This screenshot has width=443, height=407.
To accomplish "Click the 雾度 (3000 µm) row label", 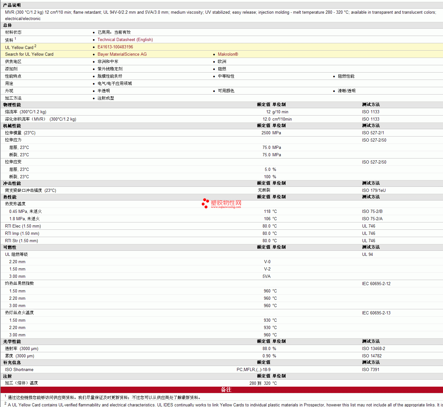I will click(x=19, y=356).
